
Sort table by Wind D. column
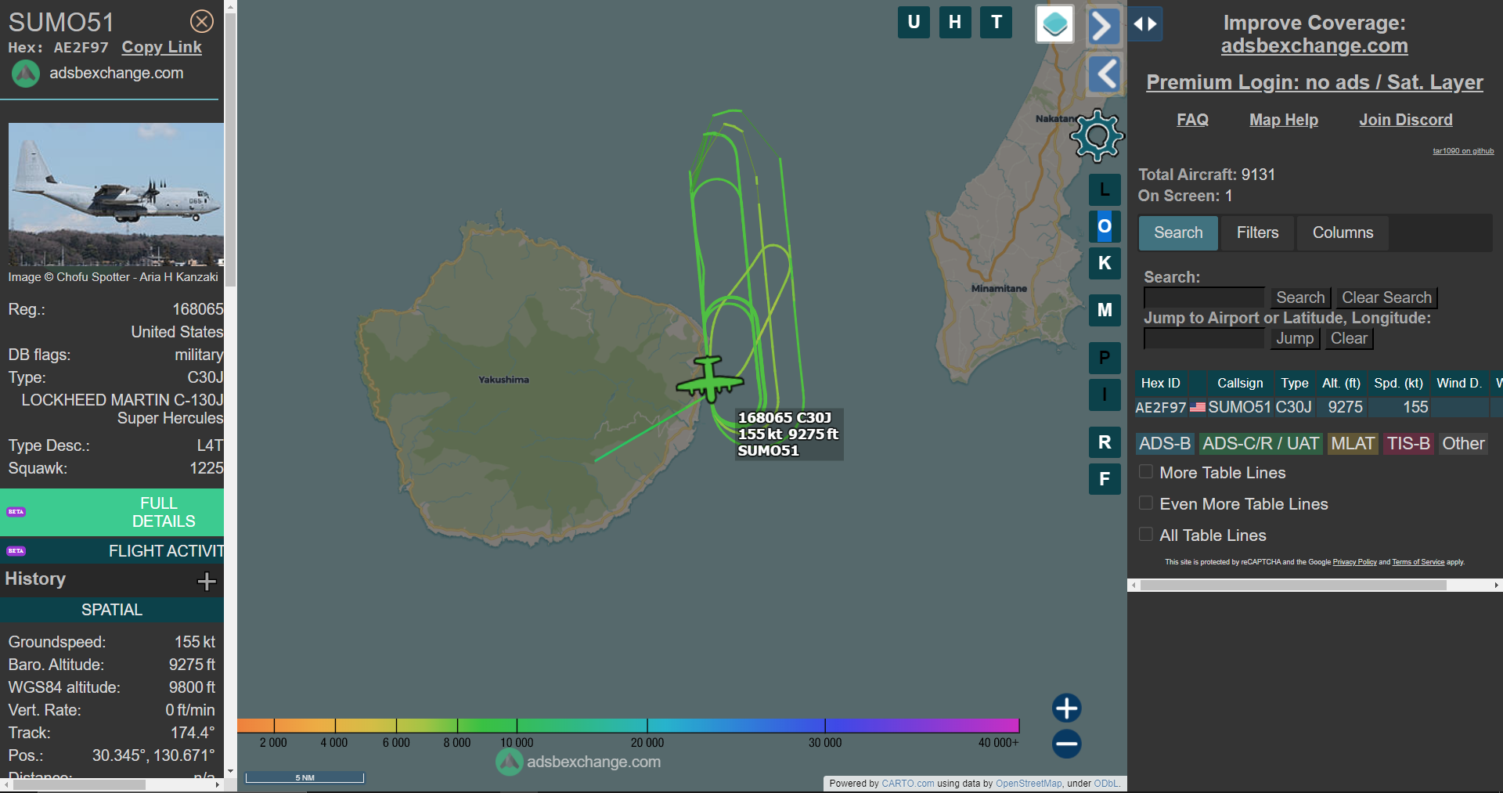[x=1459, y=383]
